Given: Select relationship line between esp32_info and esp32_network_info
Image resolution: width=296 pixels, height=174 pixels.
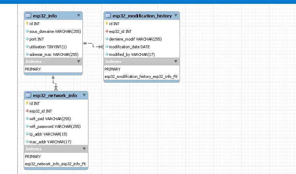Looking at the screenshot, I should pyautogui.click(x=55, y=83).
